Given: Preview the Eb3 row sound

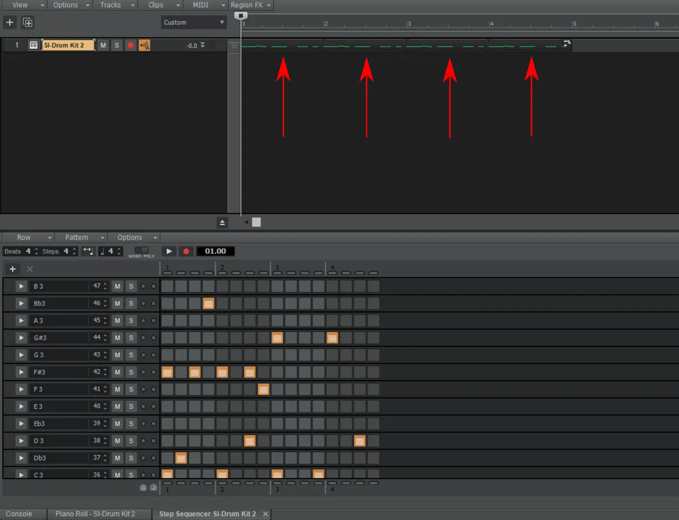Looking at the screenshot, I should [21, 424].
